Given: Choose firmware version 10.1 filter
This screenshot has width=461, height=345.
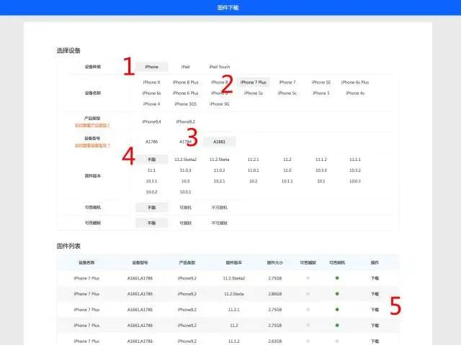Looking at the screenshot, I should tap(321, 181).
